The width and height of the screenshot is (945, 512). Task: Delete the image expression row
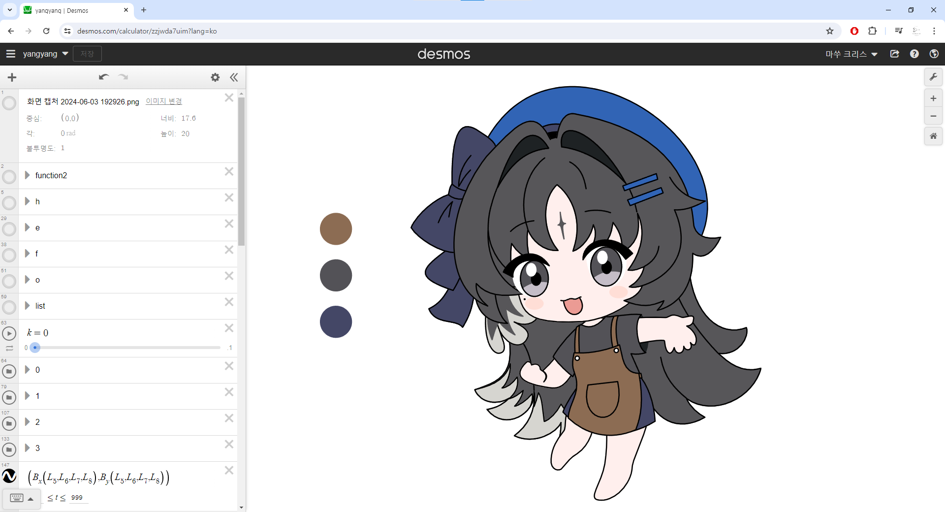tap(229, 97)
